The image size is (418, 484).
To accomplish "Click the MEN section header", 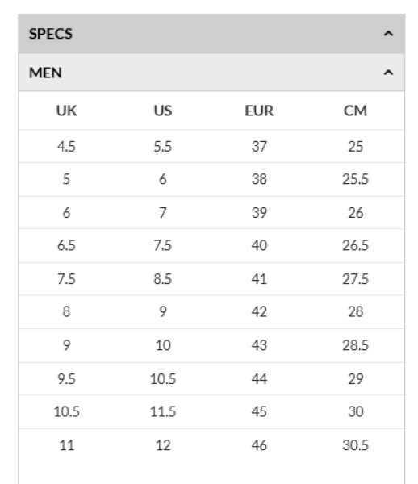I will coord(211,73).
